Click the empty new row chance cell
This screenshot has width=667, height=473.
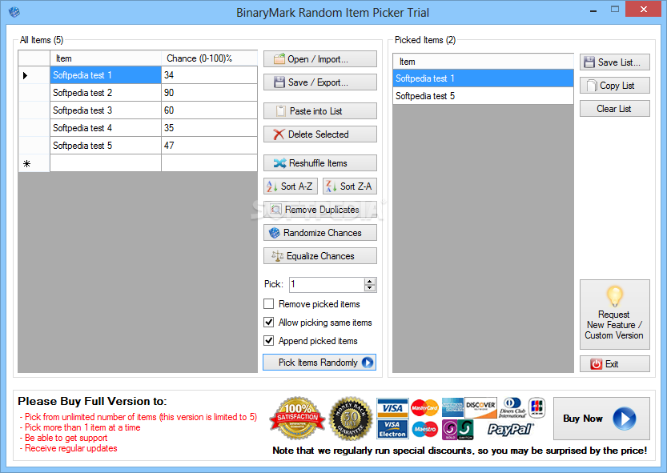(x=209, y=163)
